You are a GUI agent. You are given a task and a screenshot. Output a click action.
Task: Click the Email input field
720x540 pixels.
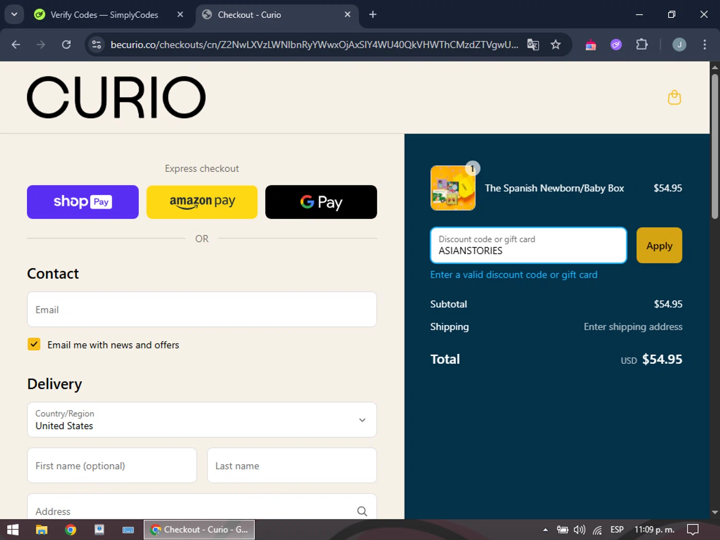click(x=202, y=310)
